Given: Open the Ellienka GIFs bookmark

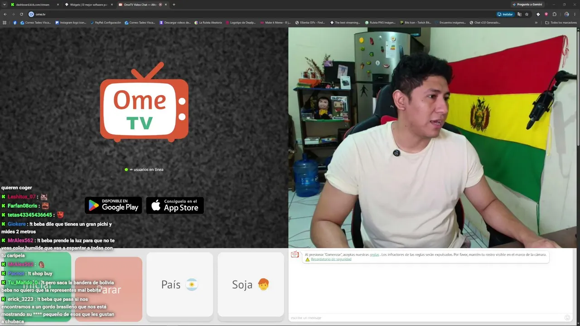Looking at the screenshot, I should [x=310, y=23].
